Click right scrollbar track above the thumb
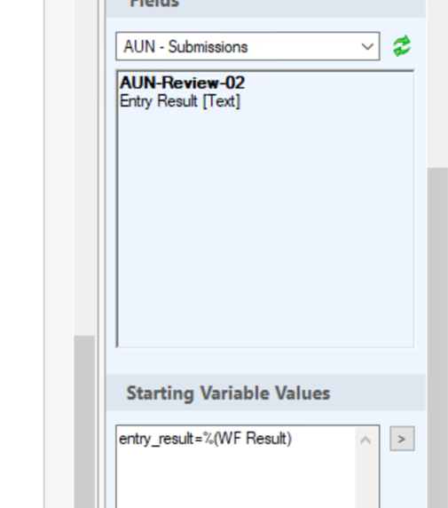448x508 pixels. coord(437,84)
